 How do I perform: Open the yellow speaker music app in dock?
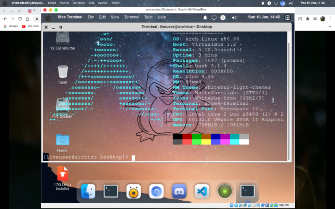133,191
